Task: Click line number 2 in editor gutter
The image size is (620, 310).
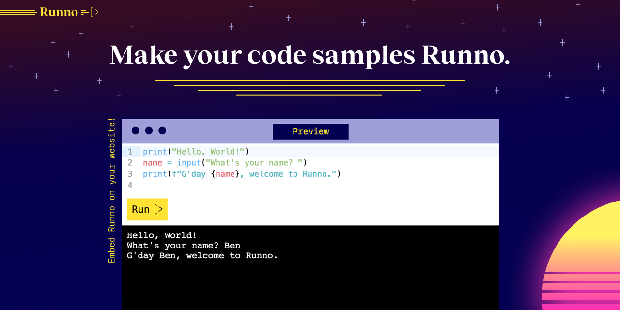Action: (130, 163)
